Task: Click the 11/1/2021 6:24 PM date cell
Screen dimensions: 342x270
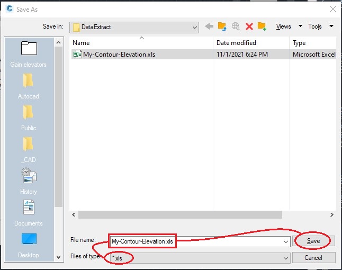Action: [x=242, y=55]
